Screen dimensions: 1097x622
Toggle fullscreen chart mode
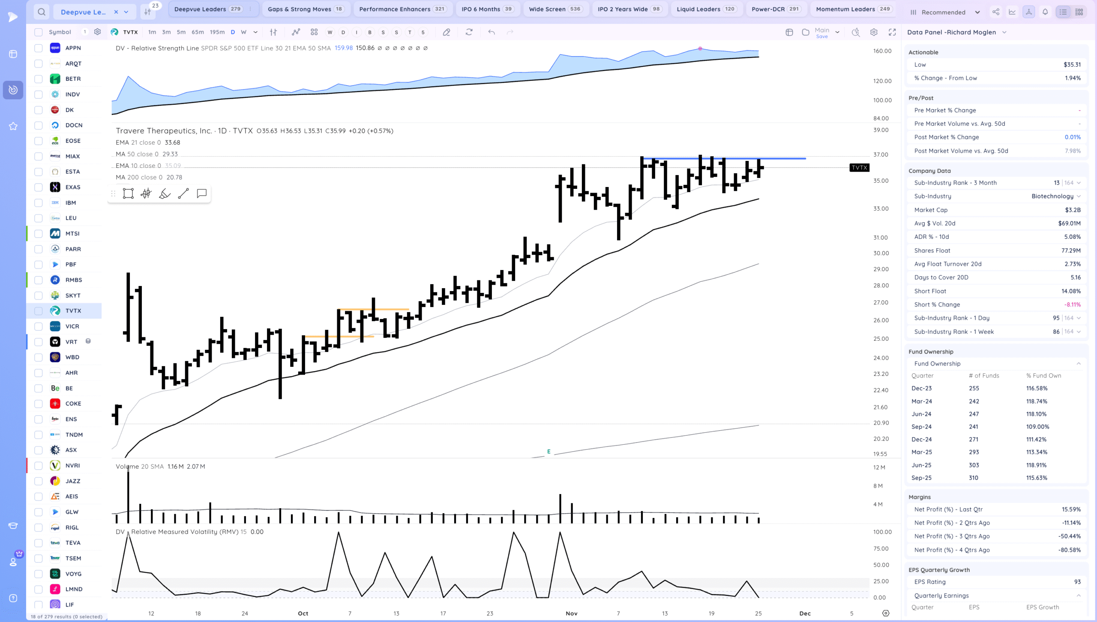pyautogui.click(x=892, y=32)
